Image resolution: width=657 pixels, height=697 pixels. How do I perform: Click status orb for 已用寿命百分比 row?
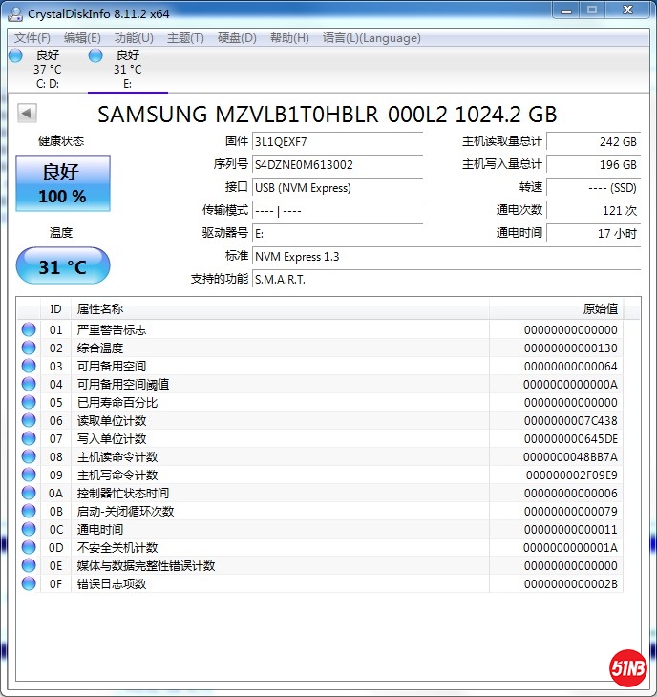pyautogui.click(x=29, y=403)
